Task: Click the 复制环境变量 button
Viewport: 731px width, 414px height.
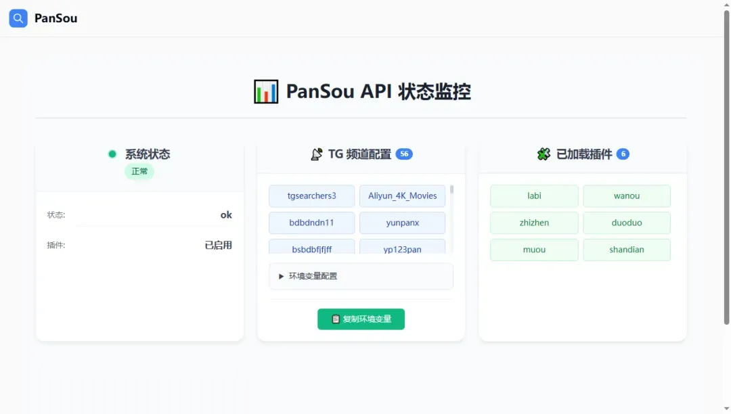Action: pyautogui.click(x=361, y=319)
